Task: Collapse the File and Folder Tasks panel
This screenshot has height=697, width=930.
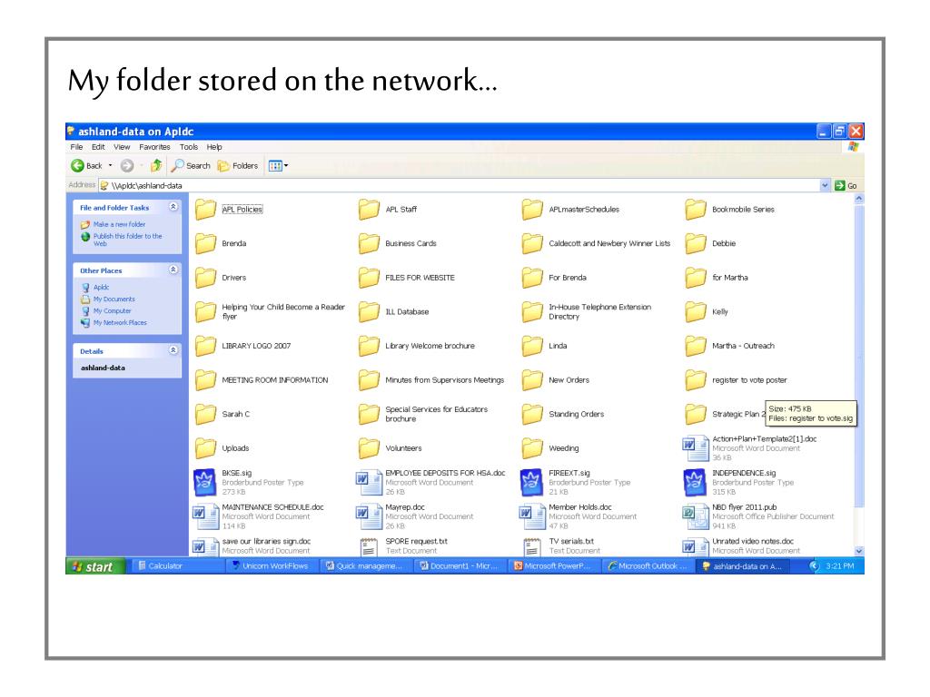Action: (173, 207)
